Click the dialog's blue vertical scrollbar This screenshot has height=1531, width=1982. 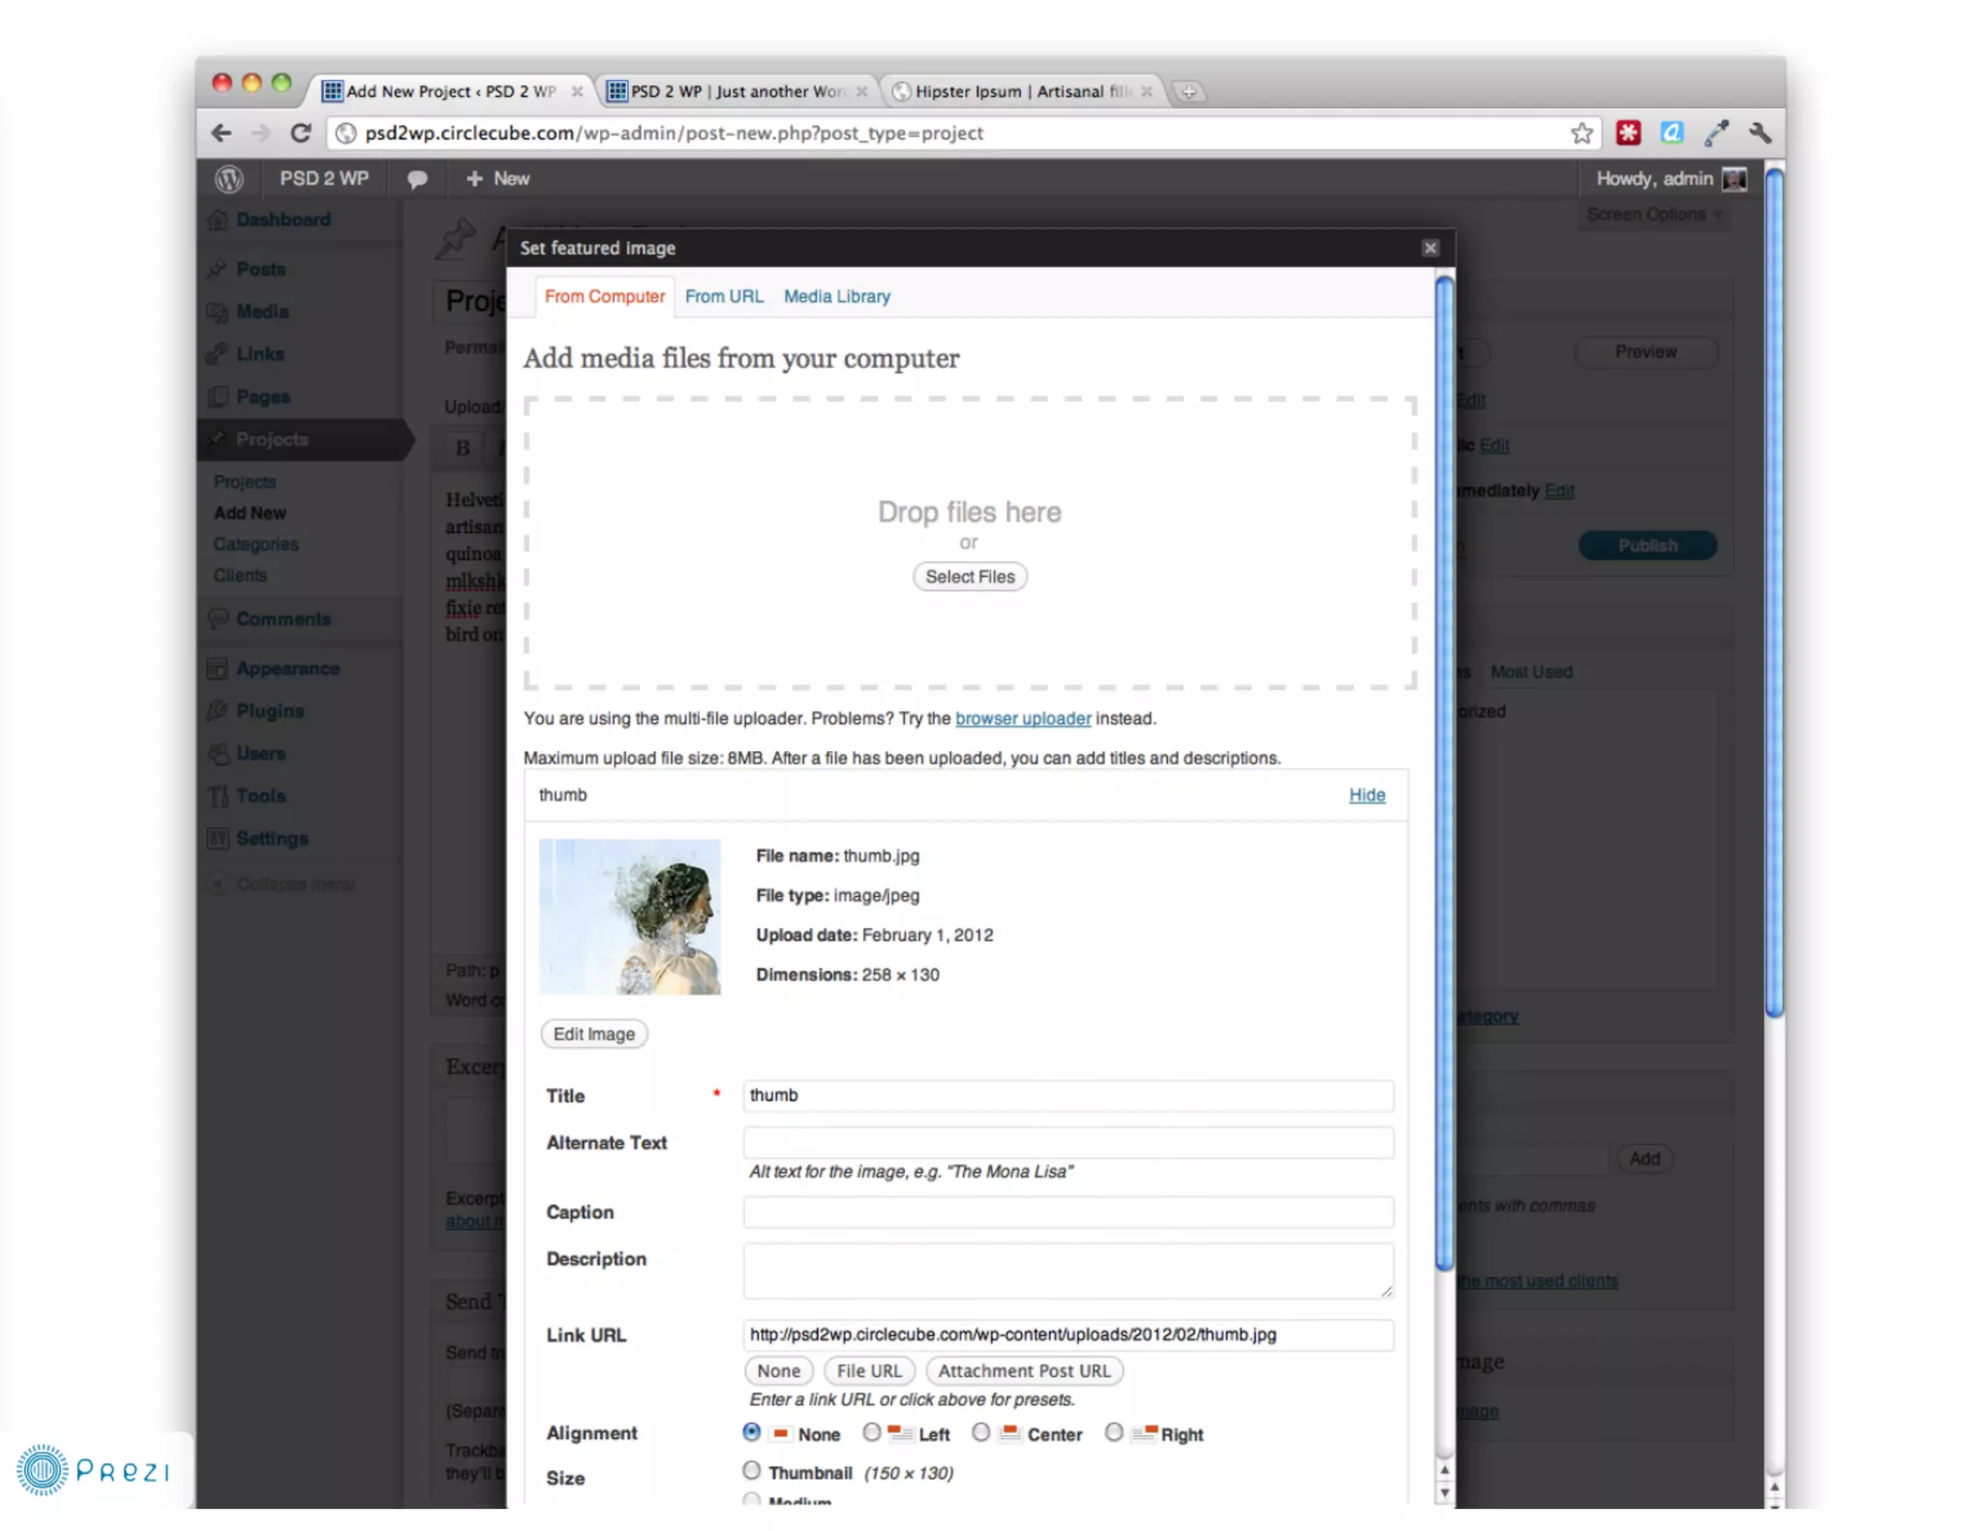tap(1445, 773)
